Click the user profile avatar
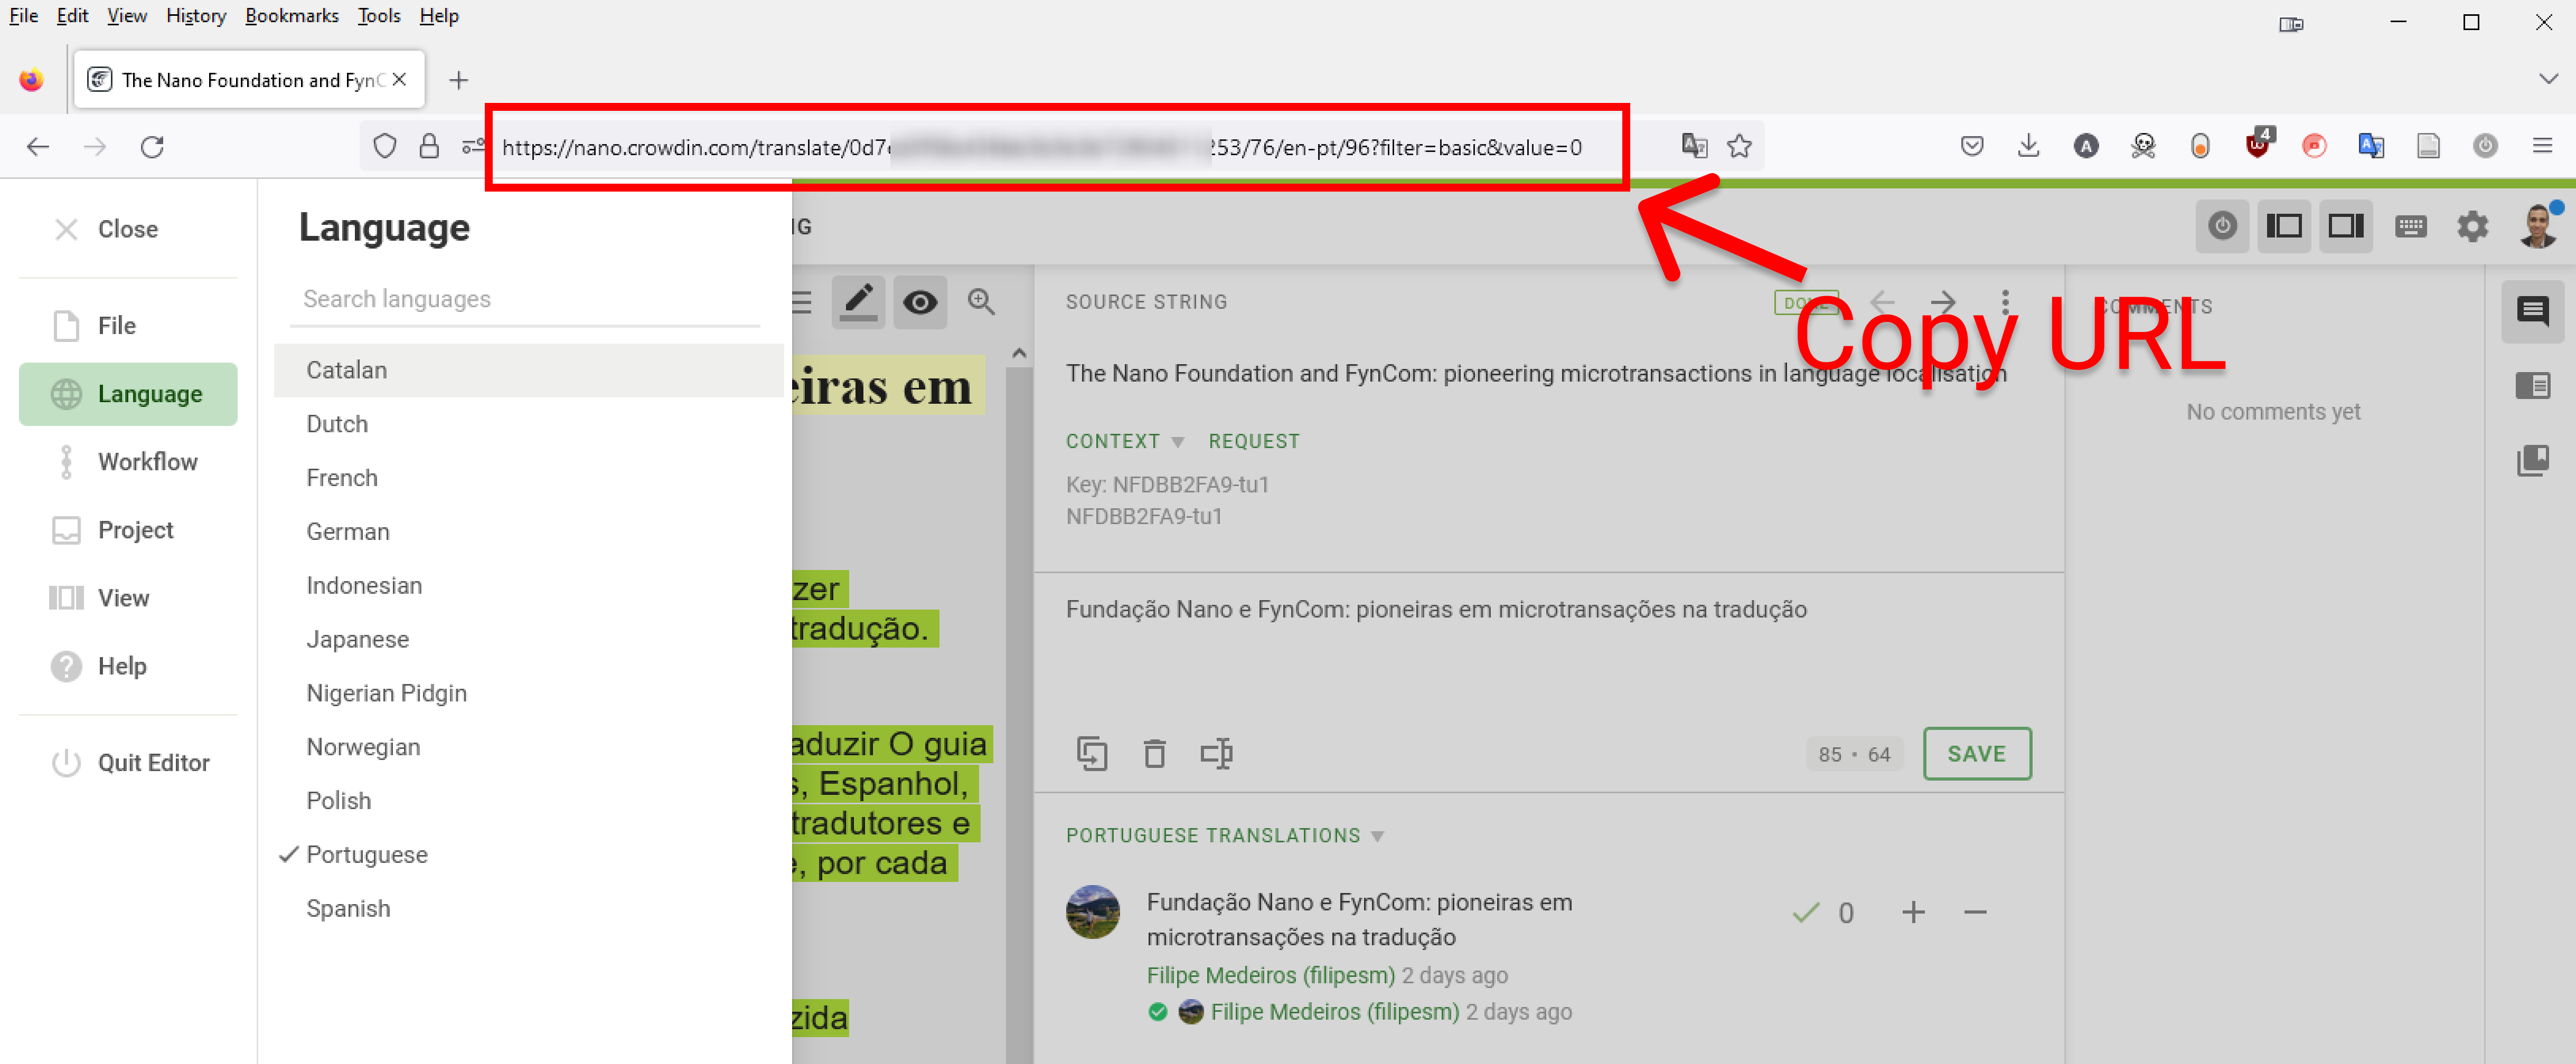The image size is (2576, 1064). point(2538,226)
